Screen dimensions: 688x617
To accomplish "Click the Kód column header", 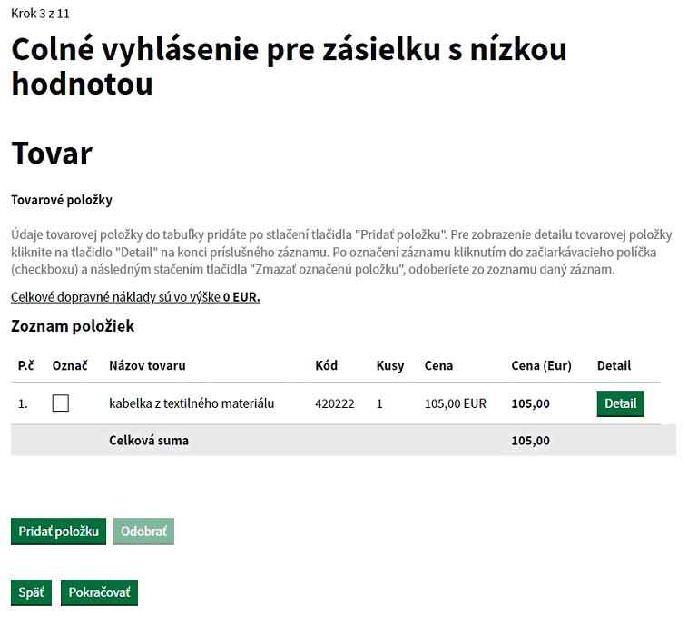I will click(327, 365).
